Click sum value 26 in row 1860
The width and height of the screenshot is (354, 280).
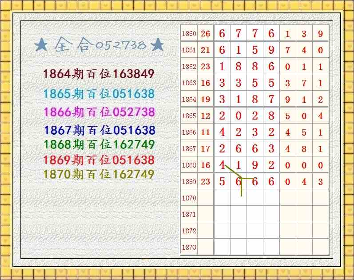(x=205, y=34)
